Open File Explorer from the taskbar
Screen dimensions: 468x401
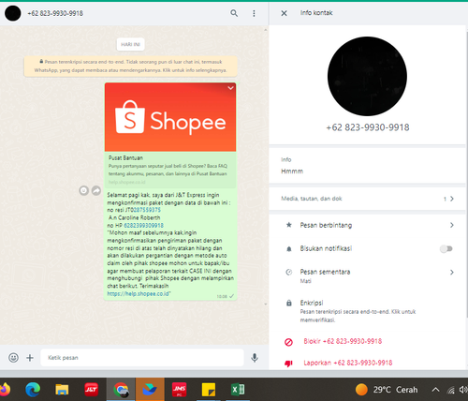coord(62,390)
